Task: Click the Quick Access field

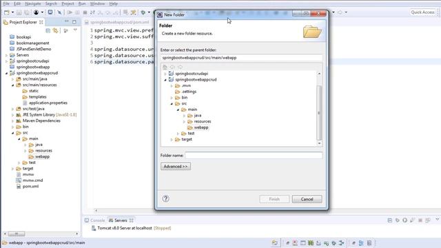Action: click(422, 12)
